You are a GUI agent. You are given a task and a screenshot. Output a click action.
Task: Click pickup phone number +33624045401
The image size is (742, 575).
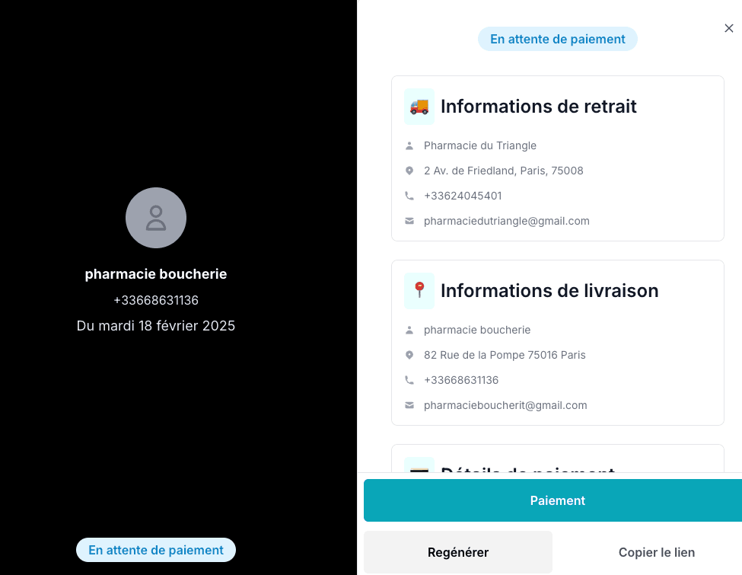[463, 196]
